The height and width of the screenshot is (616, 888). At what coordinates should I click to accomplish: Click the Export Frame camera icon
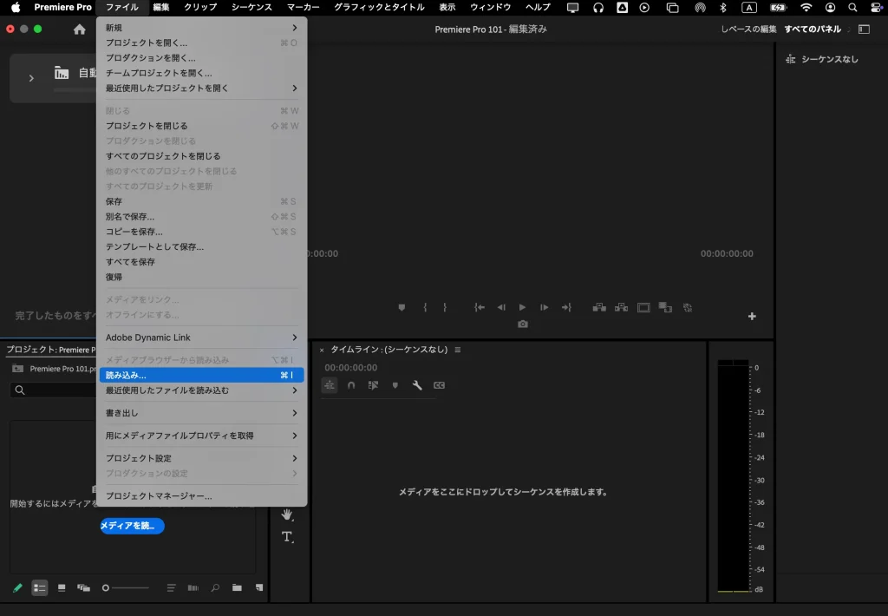click(522, 324)
